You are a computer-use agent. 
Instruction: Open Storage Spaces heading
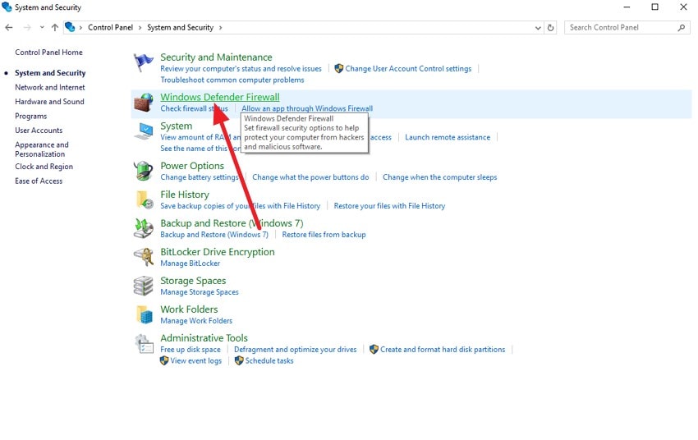pos(193,281)
